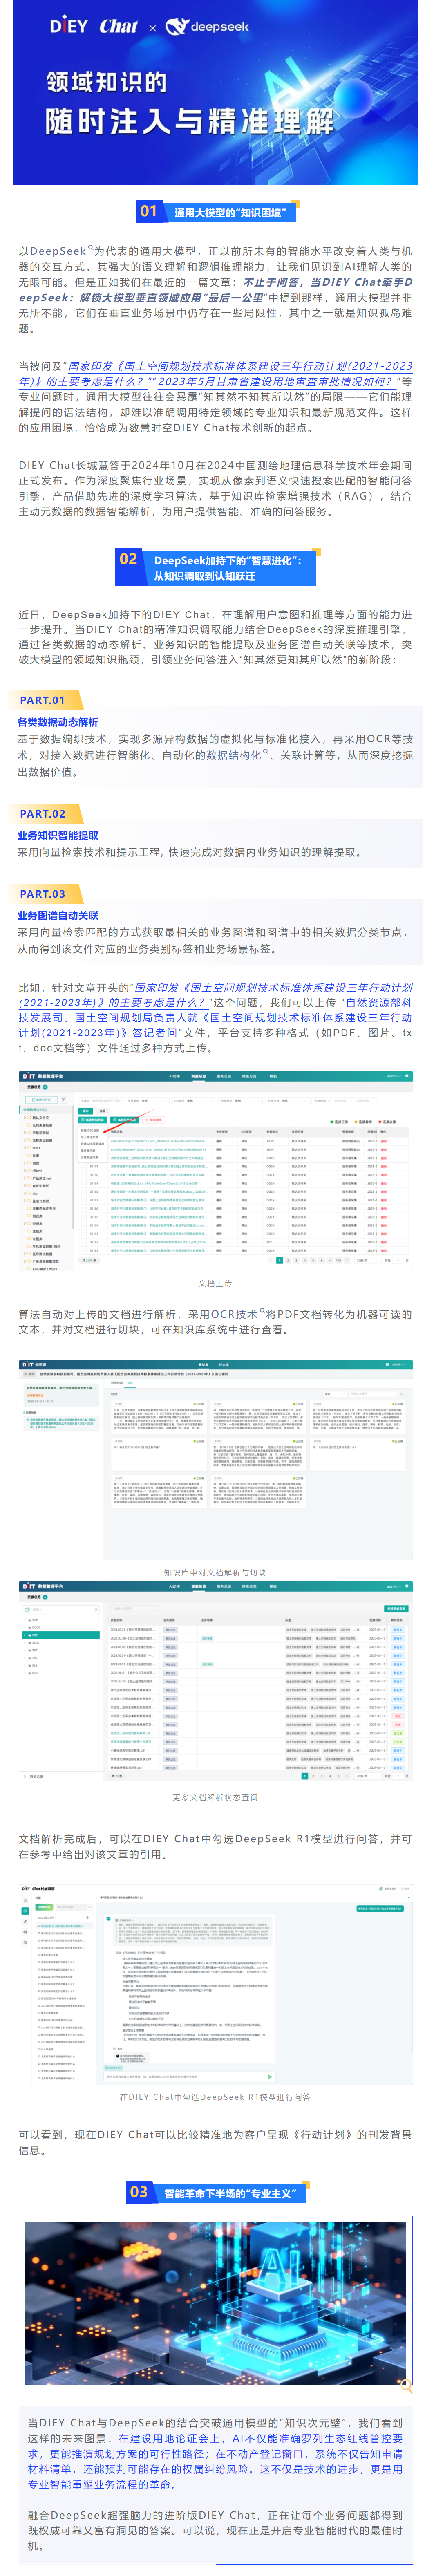The width and height of the screenshot is (434, 2576).
Task: Click caption 在DIEY Chat中勾选DeepSeek R1模型进行问答
Action: 215,2097
